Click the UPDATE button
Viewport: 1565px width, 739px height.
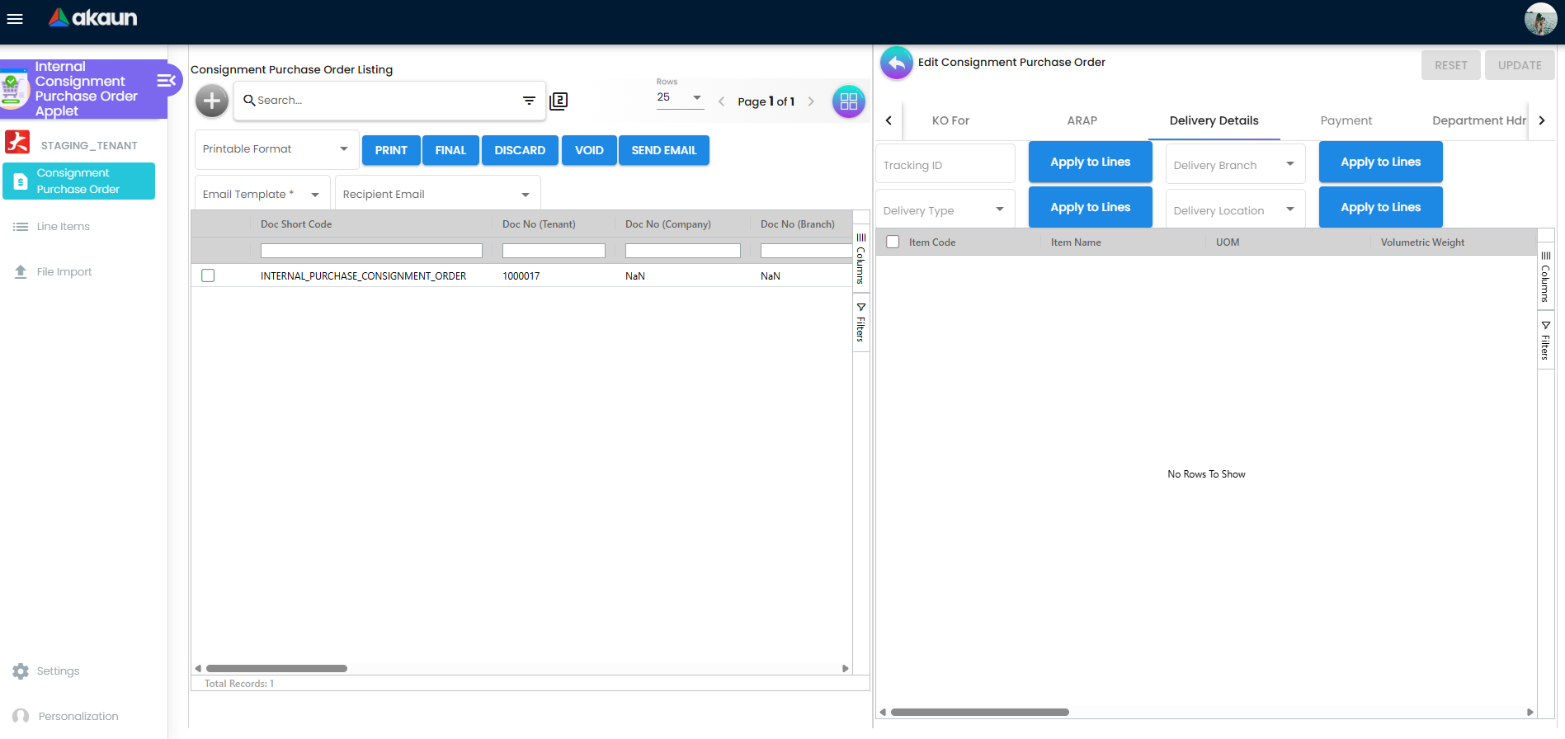pyautogui.click(x=1520, y=65)
